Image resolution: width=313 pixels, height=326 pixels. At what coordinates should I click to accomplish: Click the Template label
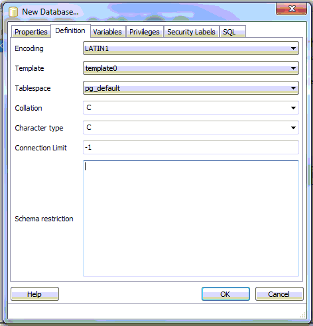coord(29,68)
